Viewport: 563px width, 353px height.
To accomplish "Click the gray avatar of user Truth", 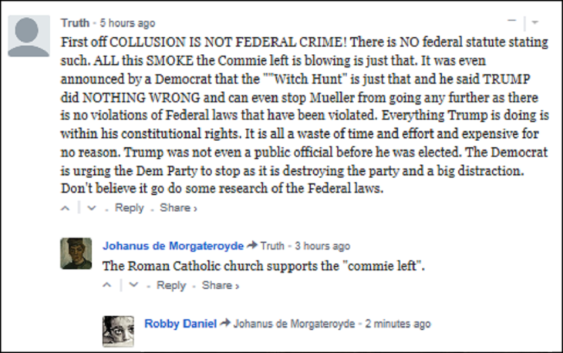I will [29, 37].
